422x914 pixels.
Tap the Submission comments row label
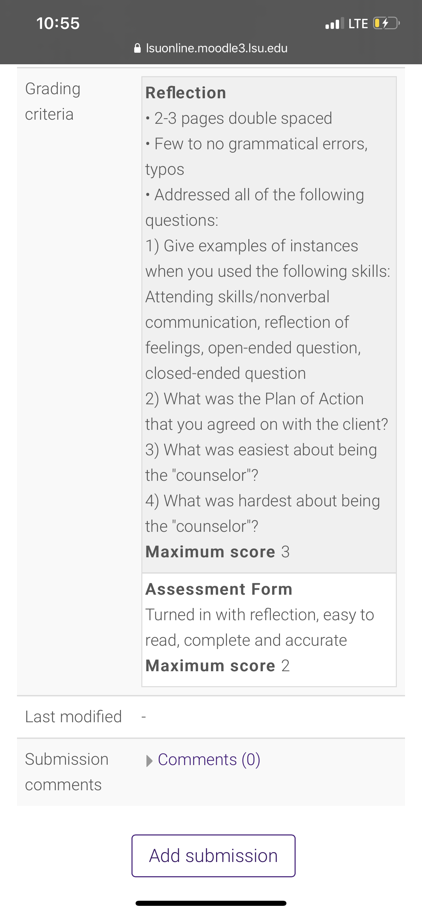pyautogui.click(x=67, y=772)
